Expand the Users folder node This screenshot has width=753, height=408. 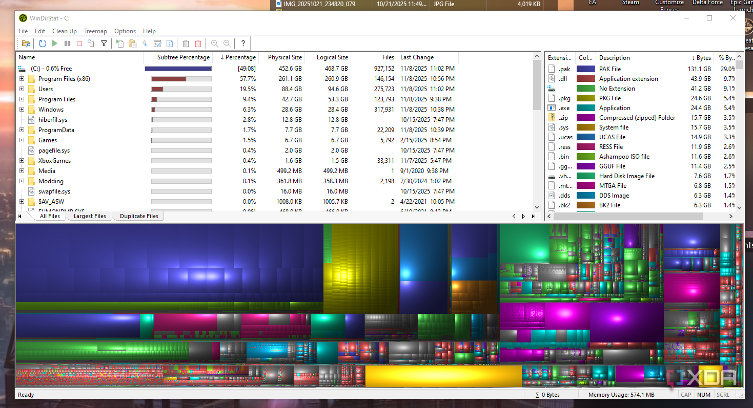pos(22,89)
